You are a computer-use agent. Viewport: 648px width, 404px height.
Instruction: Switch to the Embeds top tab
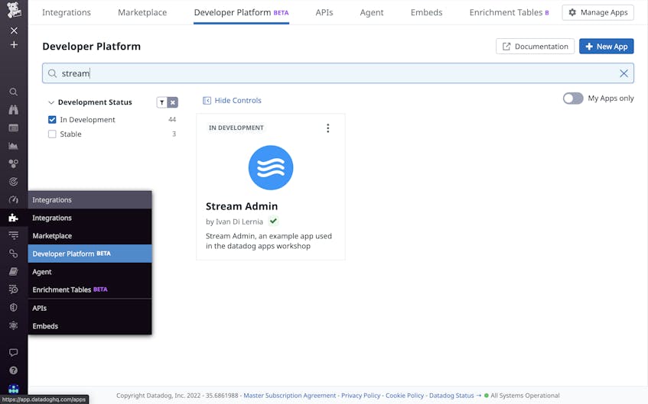(x=426, y=12)
